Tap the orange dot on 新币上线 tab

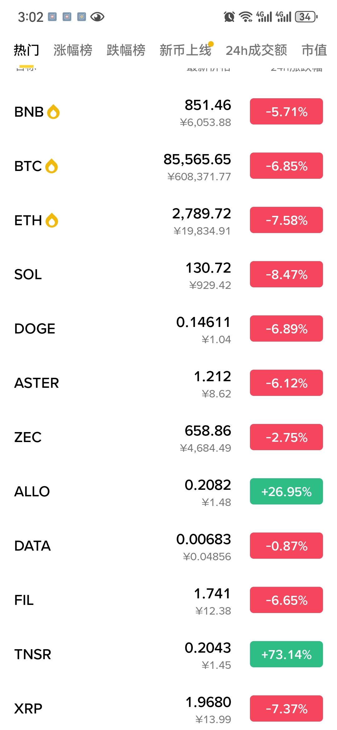click(x=211, y=44)
